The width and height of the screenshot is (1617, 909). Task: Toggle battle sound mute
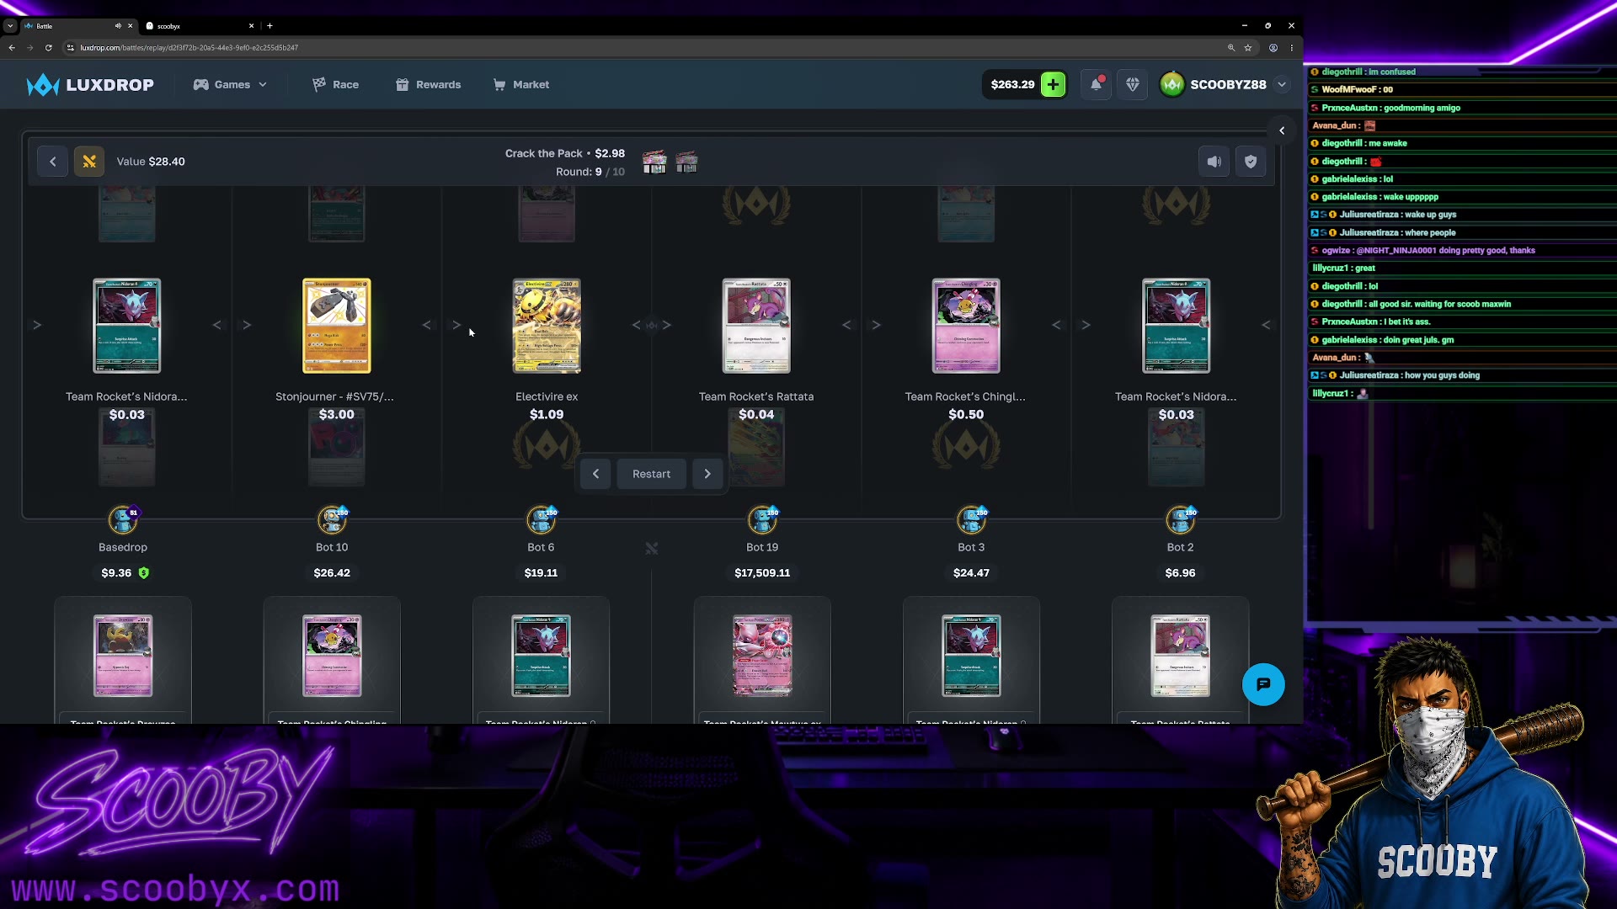pyautogui.click(x=1214, y=162)
